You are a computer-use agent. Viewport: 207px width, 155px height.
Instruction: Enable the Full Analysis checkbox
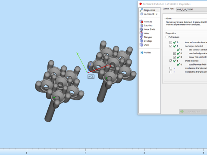[x=167, y=37]
